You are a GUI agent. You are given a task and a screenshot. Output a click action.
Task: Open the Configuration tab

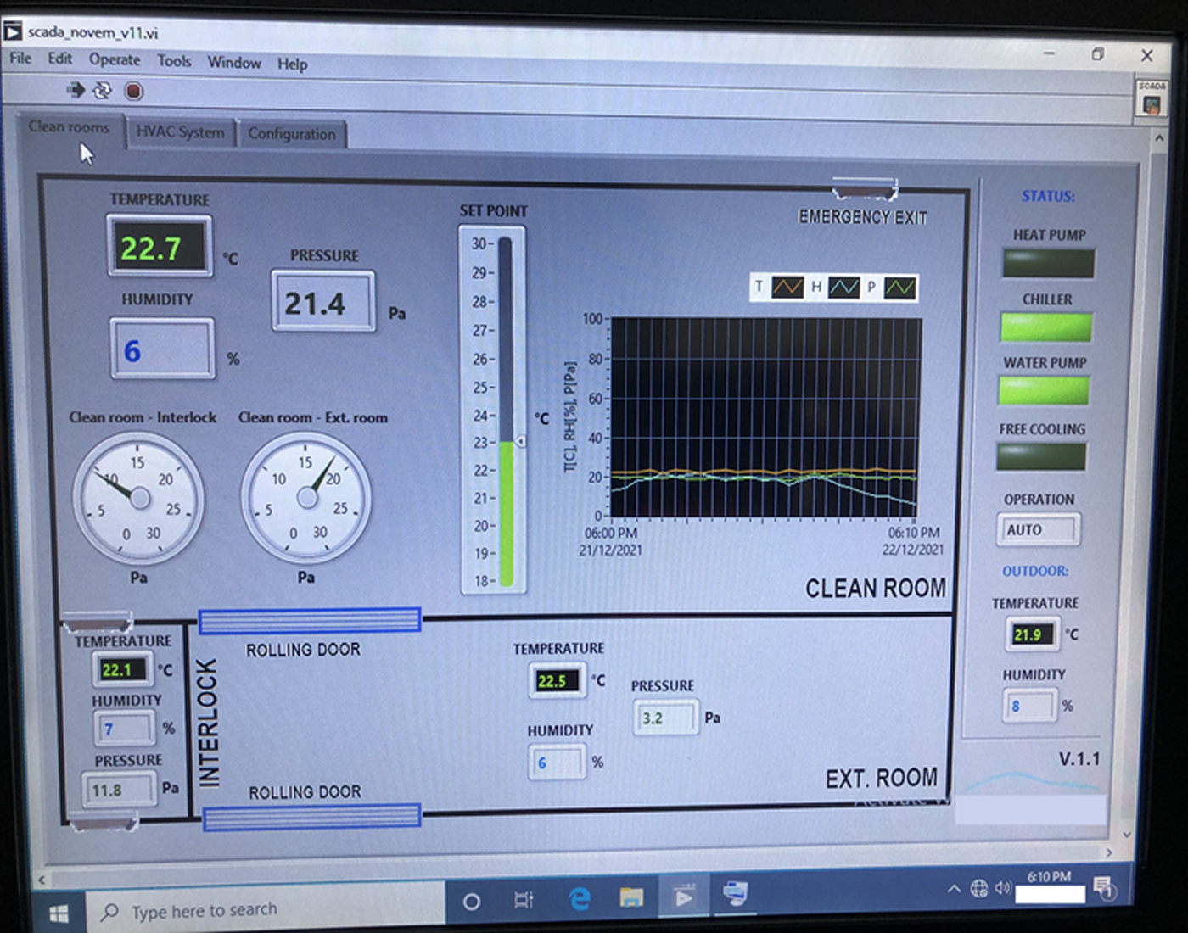[x=291, y=134]
